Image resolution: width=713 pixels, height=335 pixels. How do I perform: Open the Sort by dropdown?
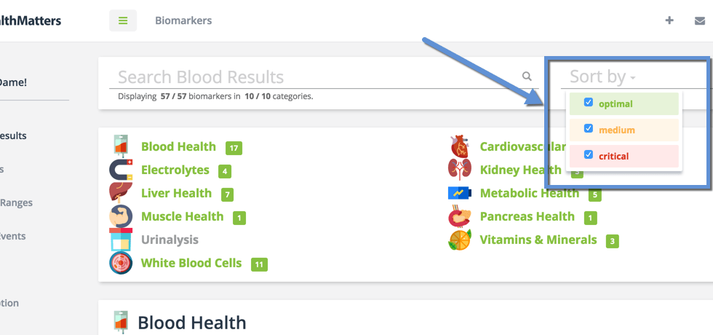pyautogui.click(x=602, y=76)
